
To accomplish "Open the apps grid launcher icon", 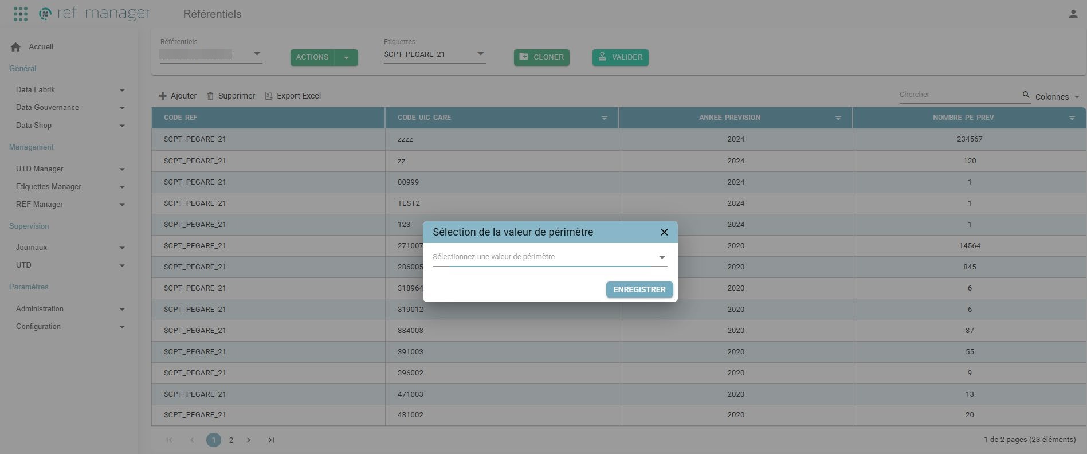I will [20, 14].
